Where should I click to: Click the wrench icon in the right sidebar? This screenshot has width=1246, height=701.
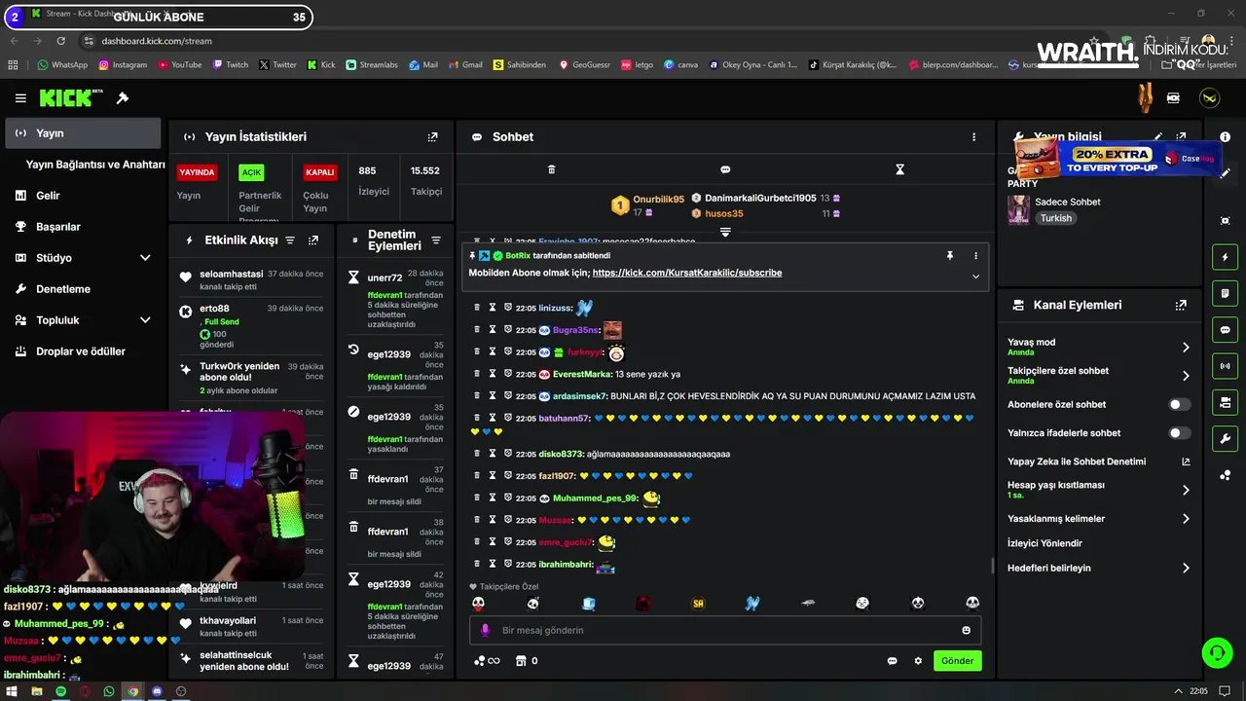point(1225,438)
